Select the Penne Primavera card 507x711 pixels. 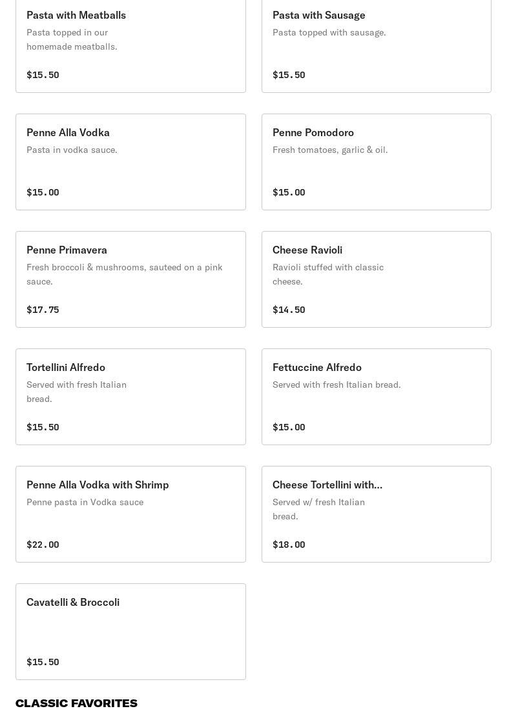[130, 279]
